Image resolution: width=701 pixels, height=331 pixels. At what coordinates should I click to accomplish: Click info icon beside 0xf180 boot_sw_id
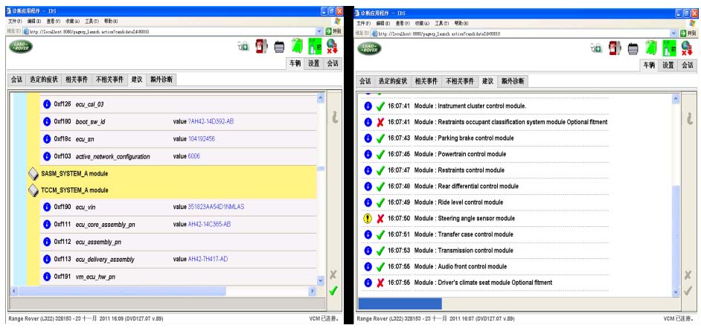click(47, 121)
